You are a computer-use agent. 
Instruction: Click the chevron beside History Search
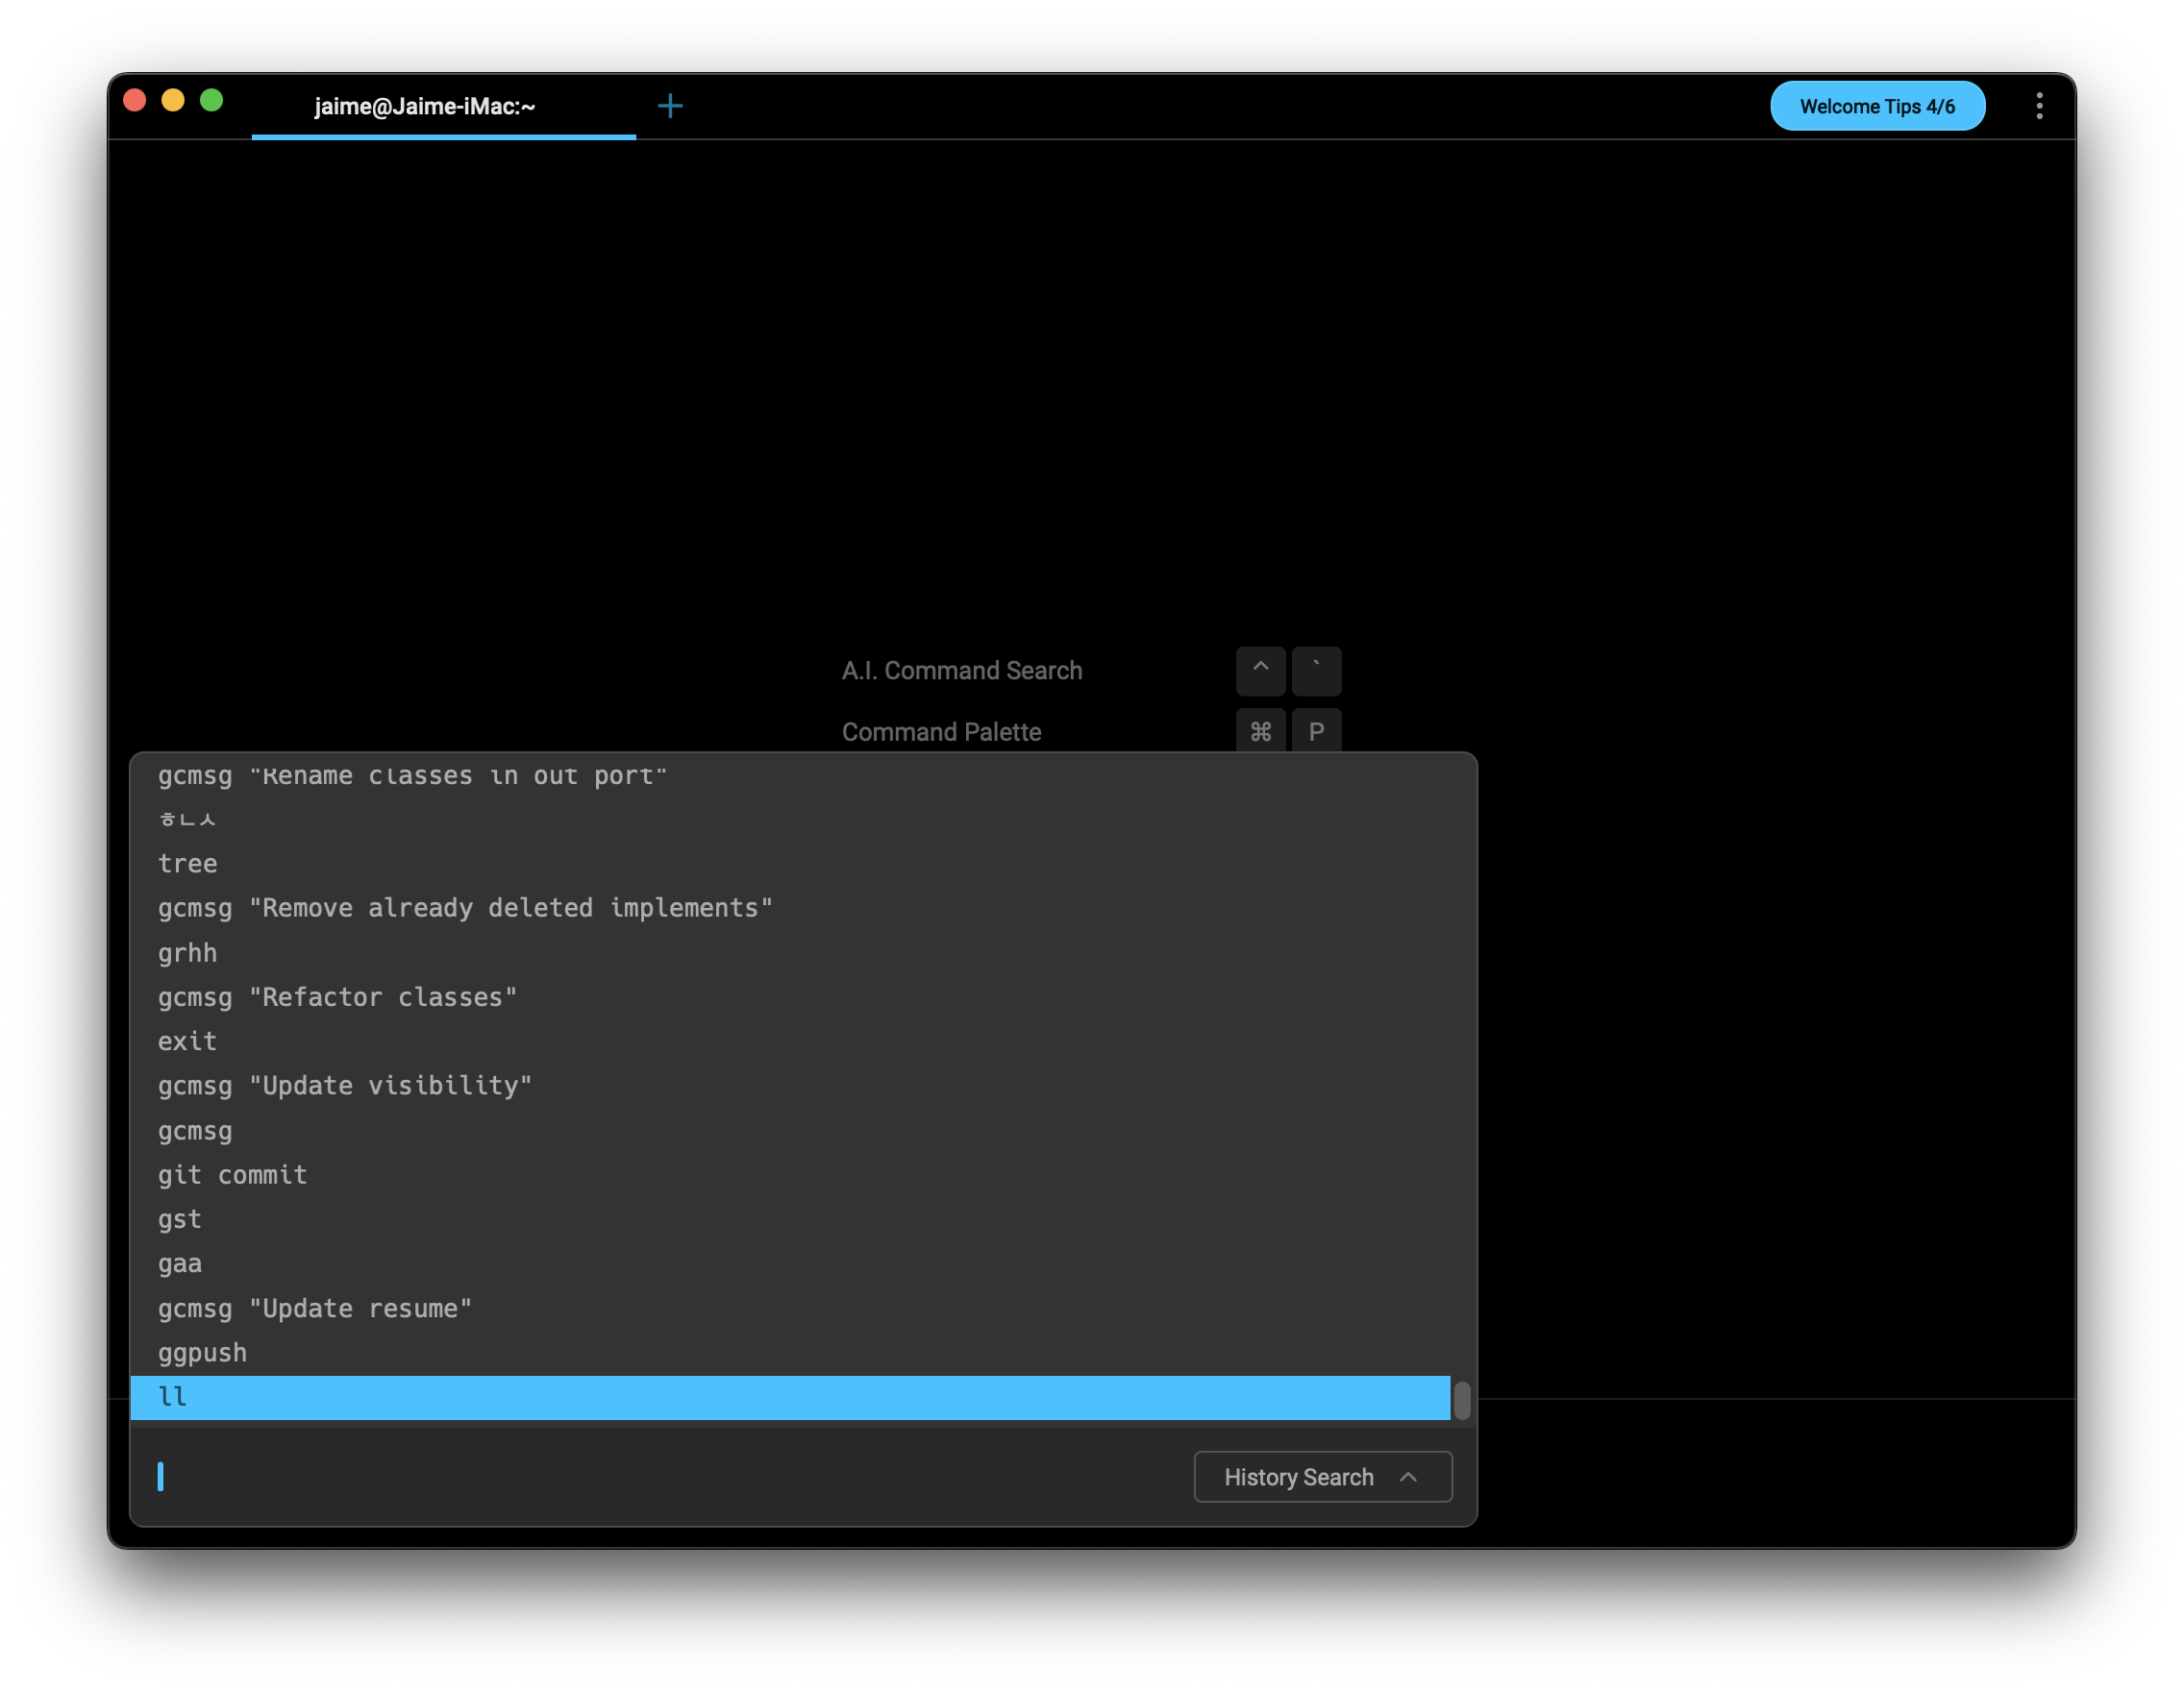tap(1408, 1476)
